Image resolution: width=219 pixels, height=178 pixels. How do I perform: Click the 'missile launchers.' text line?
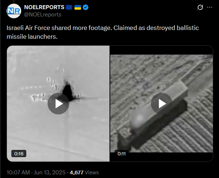(x=32, y=37)
